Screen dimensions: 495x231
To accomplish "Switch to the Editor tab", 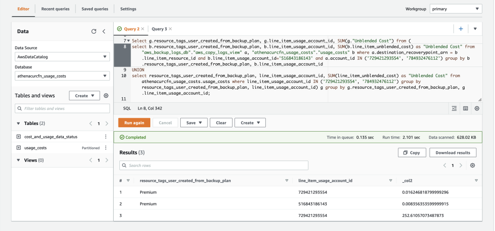I will coord(23,9).
